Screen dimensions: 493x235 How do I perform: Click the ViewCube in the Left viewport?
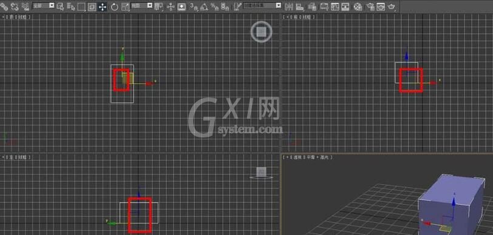tap(261, 173)
